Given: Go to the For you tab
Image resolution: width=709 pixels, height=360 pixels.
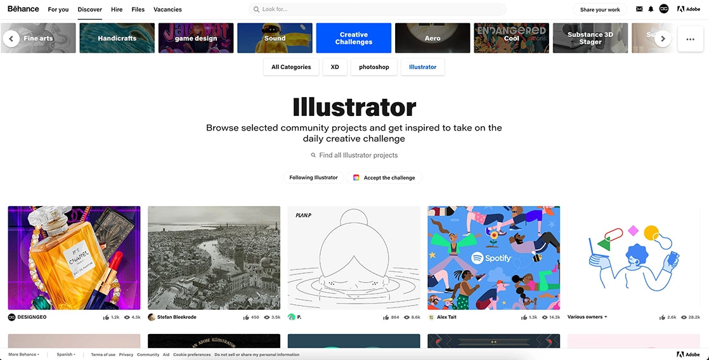Looking at the screenshot, I should coord(58,10).
